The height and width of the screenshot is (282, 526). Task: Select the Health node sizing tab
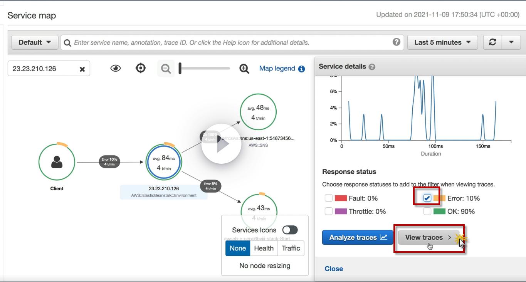coord(264,248)
